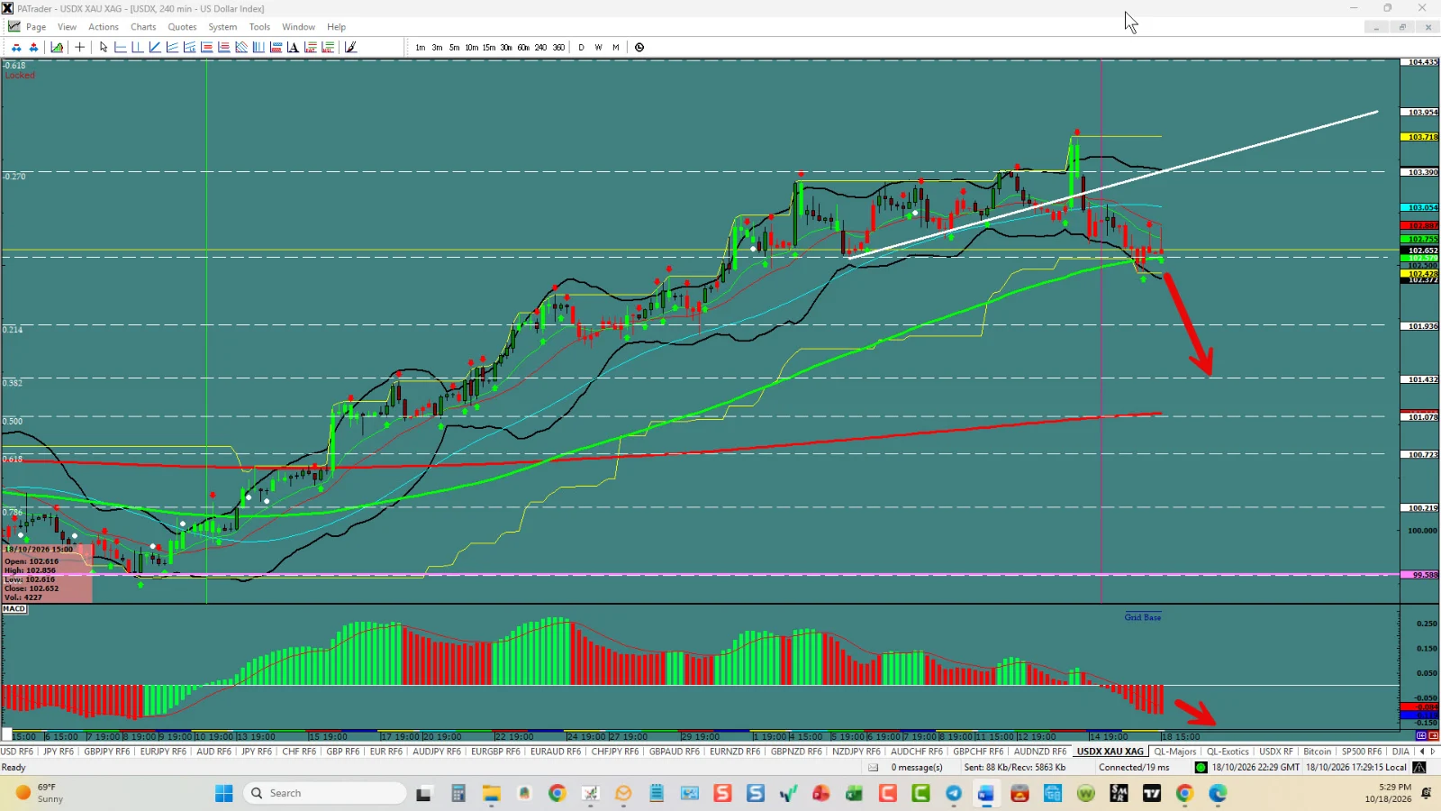Image resolution: width=1441 pixels, height=811 pixels.
Task: Open the Quotes menu
Action: point(182,27)
